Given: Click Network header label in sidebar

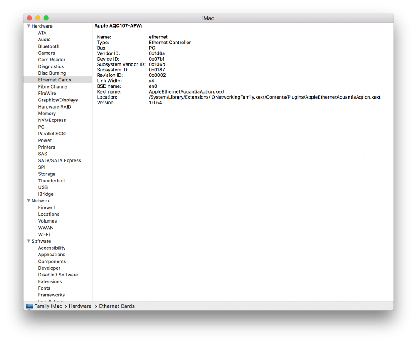Looking at the screenshot, I should (40, 201).
